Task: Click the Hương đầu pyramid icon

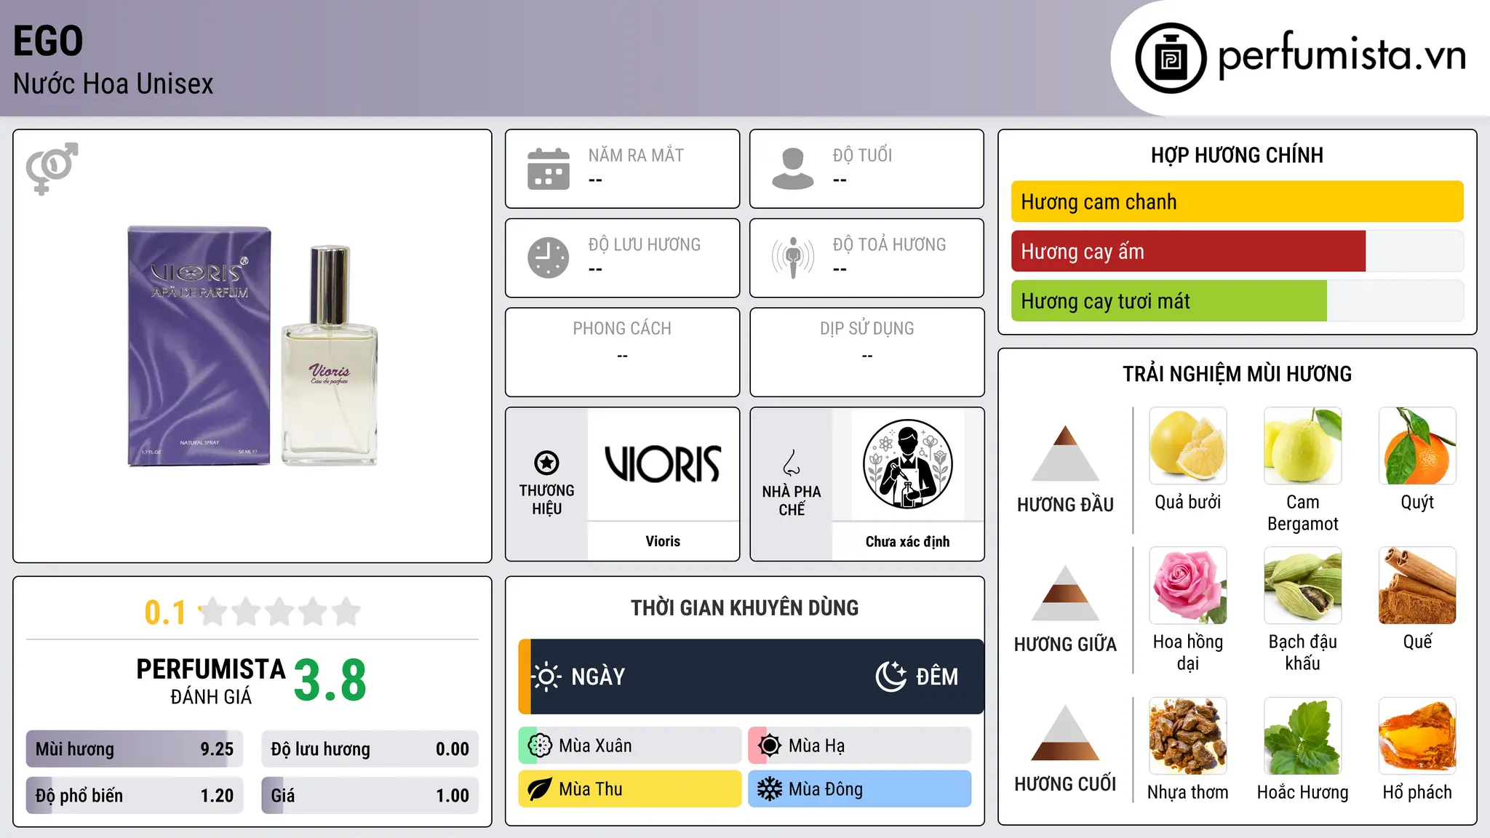Action: pos(1065,453)
